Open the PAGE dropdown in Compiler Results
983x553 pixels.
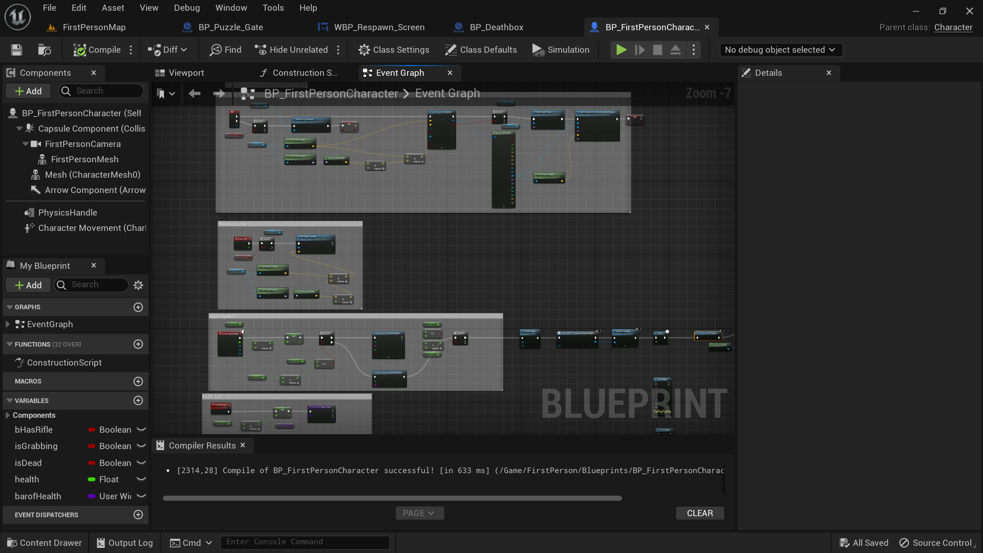420,513
